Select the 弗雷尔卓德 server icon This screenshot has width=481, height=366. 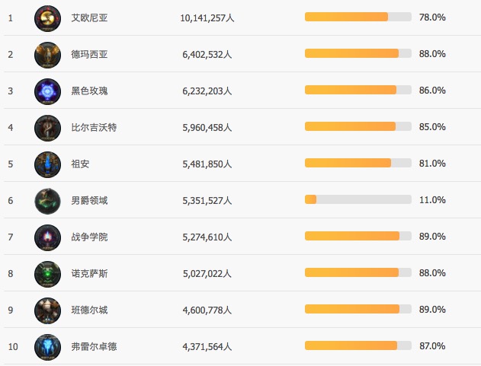click(x=47, y=346)
